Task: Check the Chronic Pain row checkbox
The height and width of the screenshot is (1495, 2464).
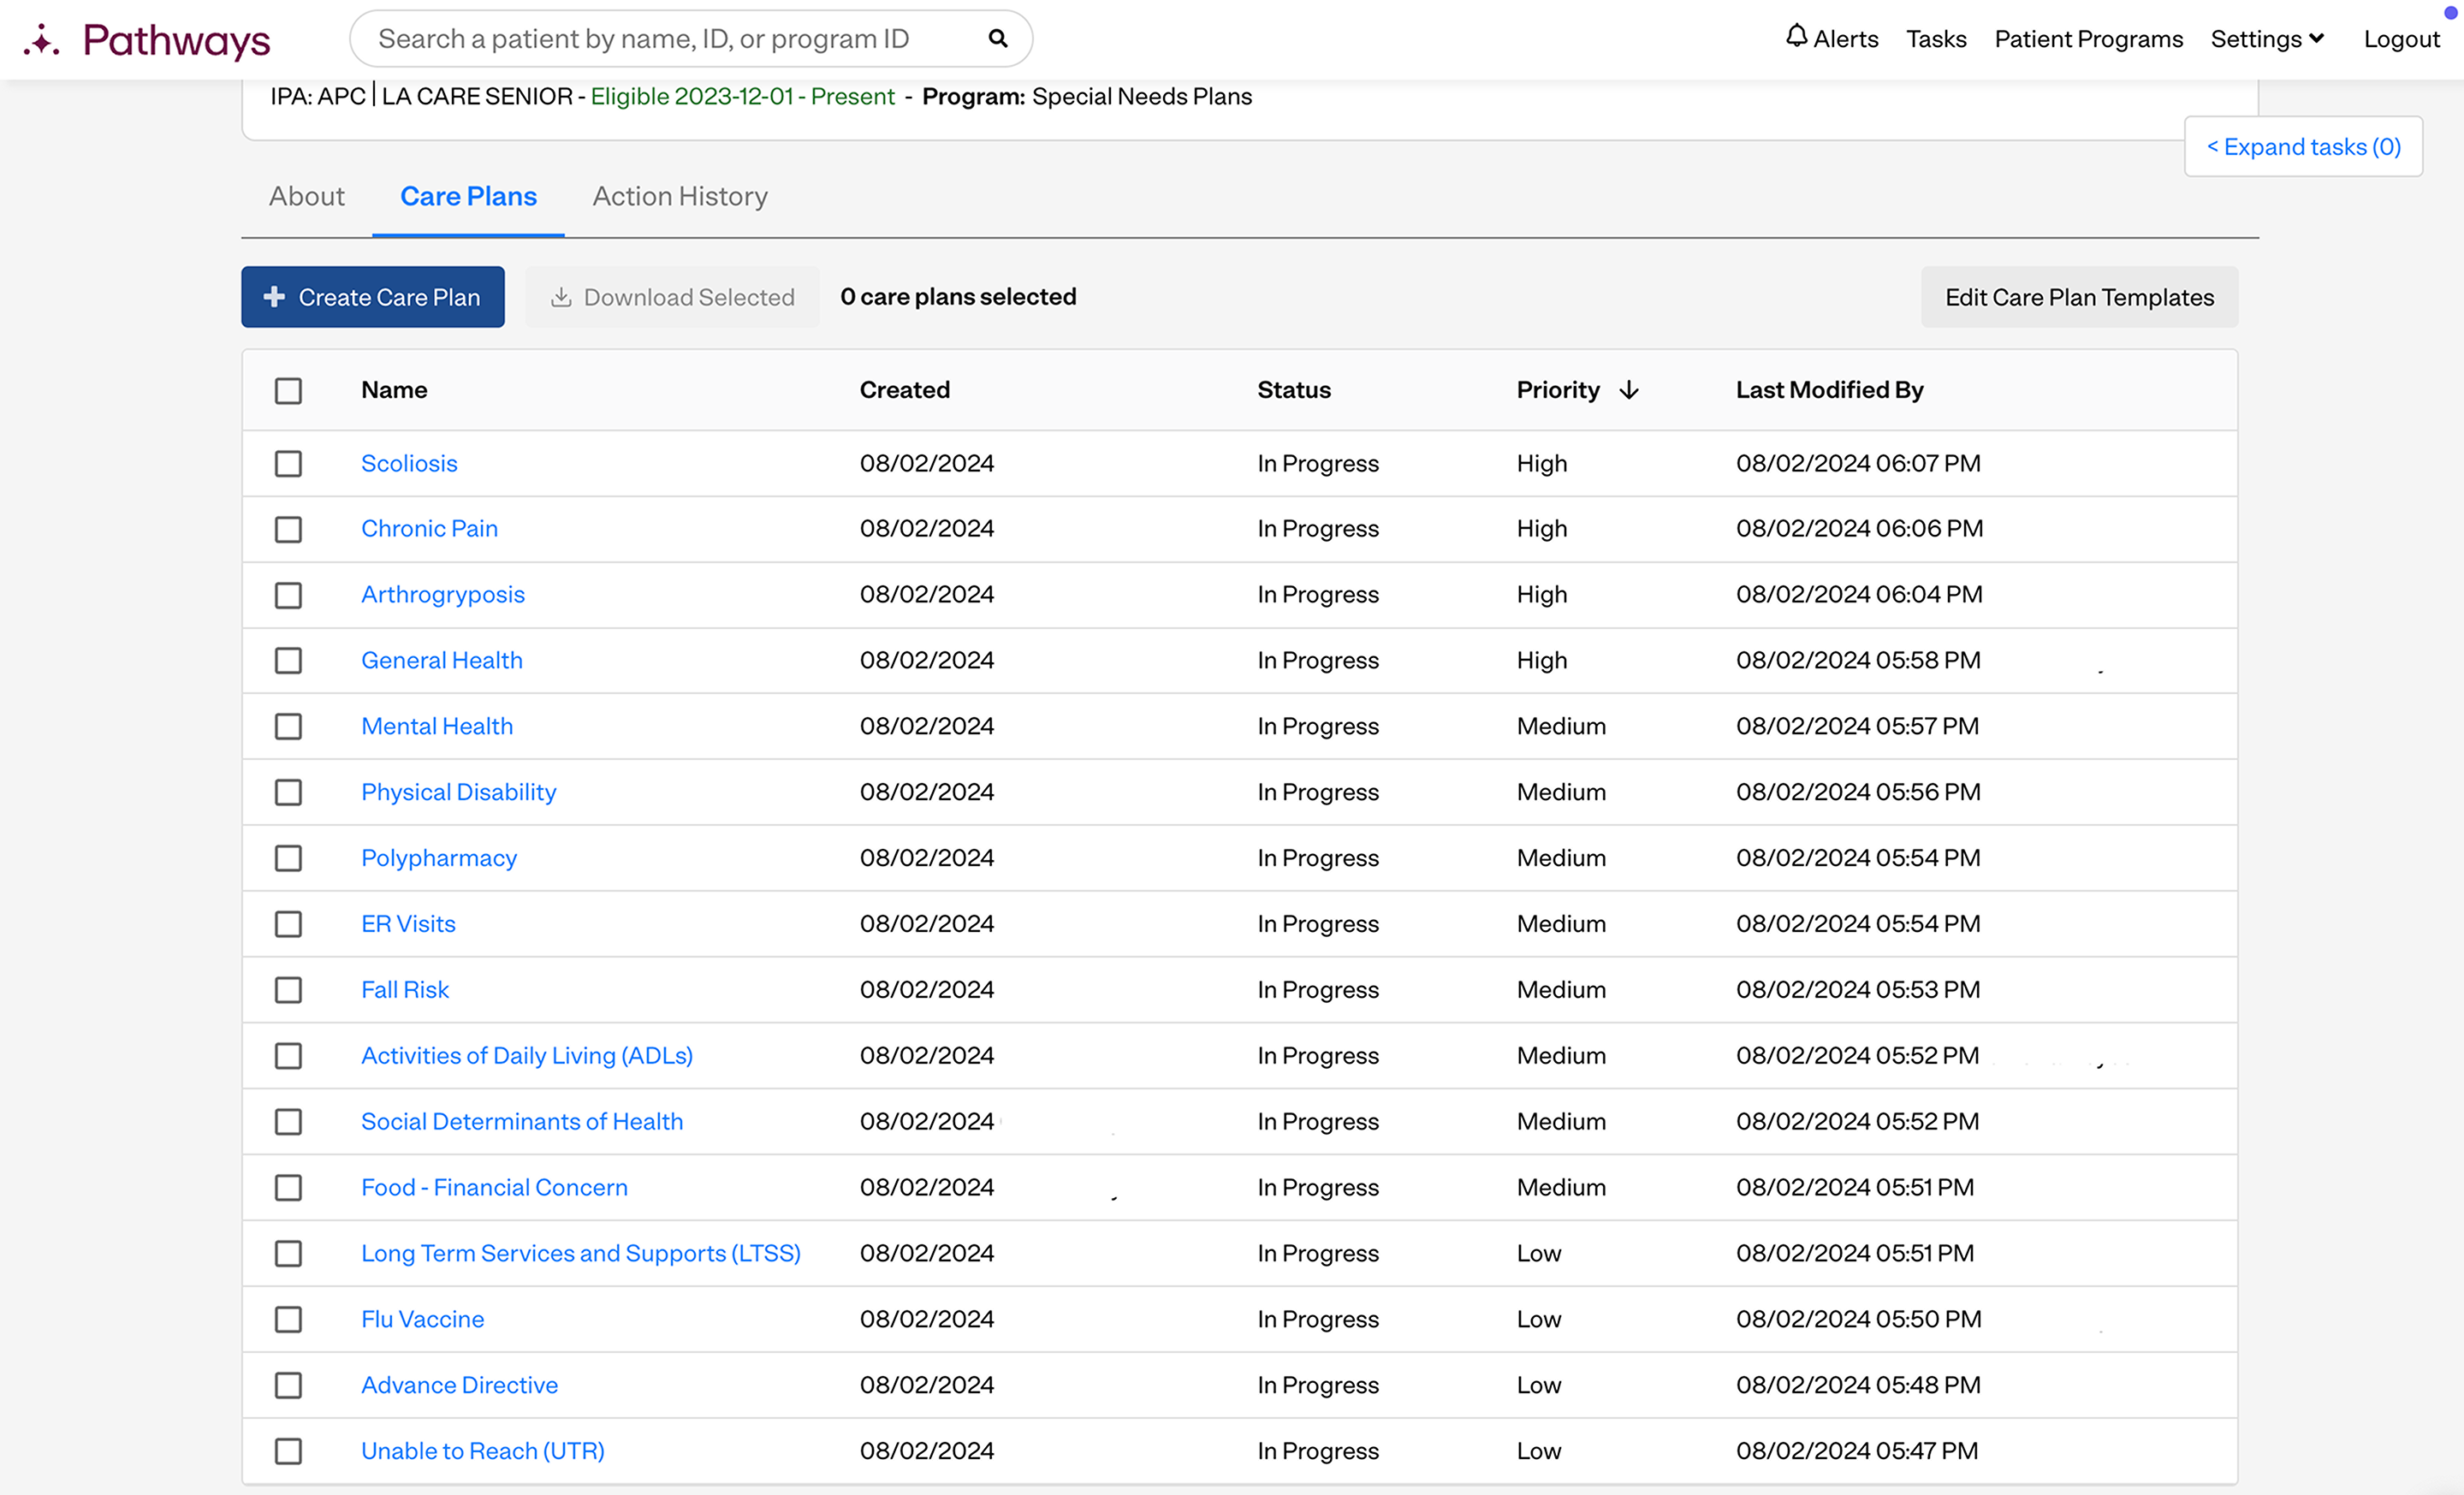Action: coord(288,529)
